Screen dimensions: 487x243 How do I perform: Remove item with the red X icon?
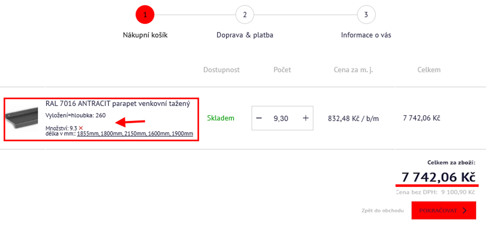[81, 128]
